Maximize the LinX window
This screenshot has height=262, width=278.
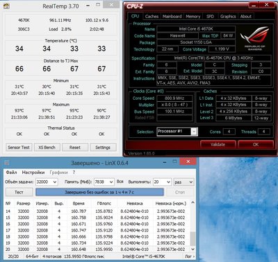click(x=175, y=161)
